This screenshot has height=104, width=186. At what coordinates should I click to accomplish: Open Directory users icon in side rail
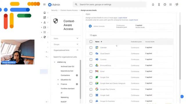(44, 22)
